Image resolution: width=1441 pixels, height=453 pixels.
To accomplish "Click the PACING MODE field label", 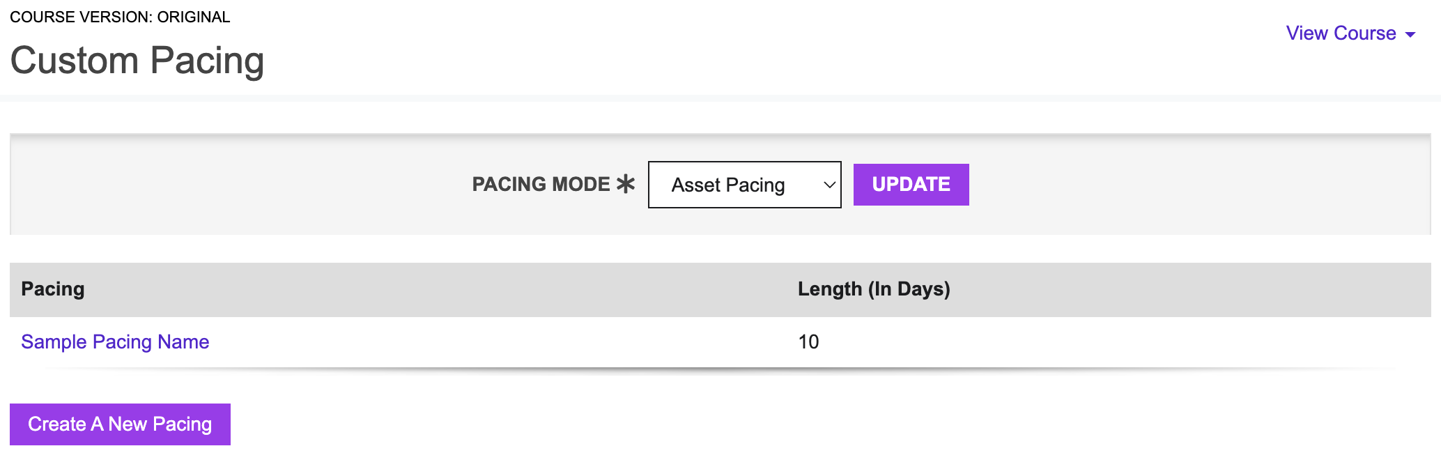I will point(541,184).
